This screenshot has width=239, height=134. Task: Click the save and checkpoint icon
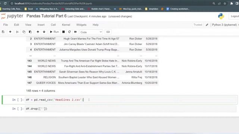pos(3,32)
